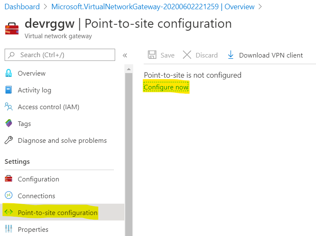Click the Connections circular icon
Screen dimensions: 316x236
[x=8, y=196]
